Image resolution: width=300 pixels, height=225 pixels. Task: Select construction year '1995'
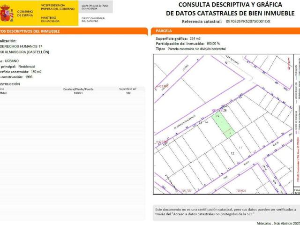(x=29, y=77)
